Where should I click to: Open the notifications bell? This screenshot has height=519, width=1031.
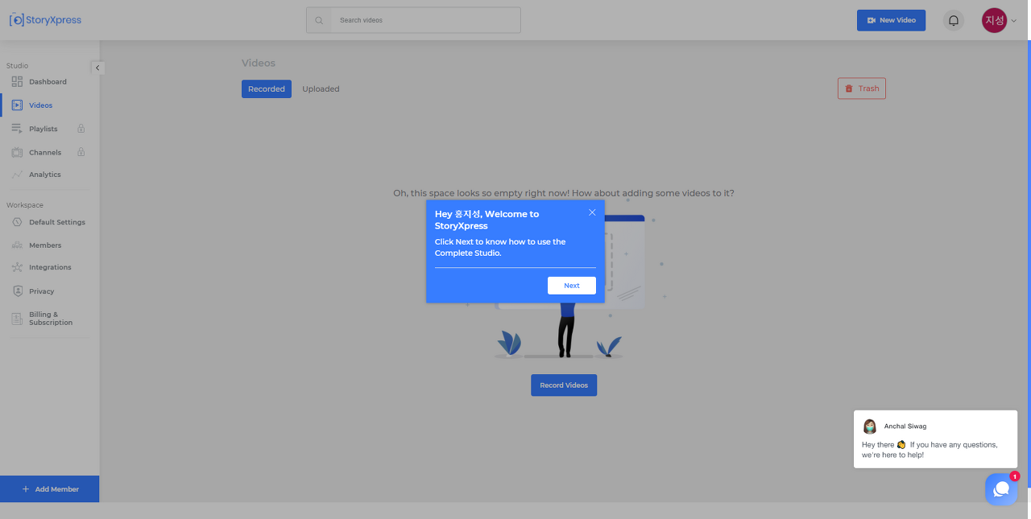(x=954, y=20)
